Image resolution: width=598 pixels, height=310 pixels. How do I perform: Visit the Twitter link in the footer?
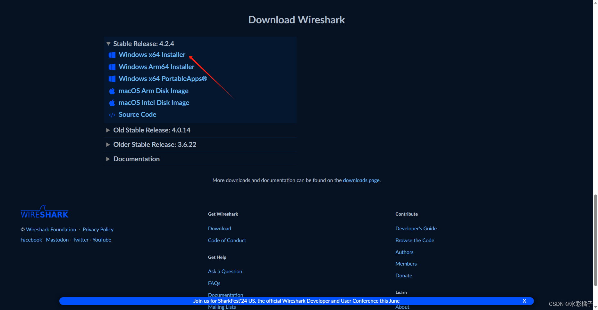pos(80,240)
